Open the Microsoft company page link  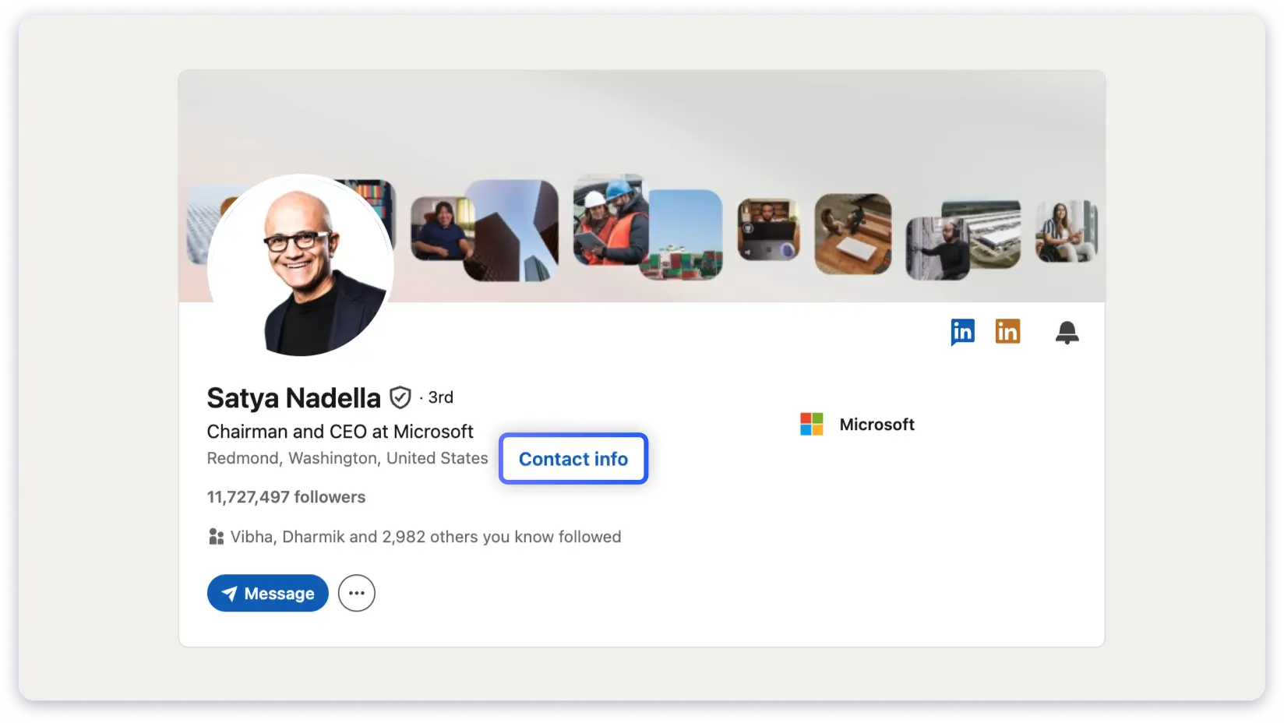pyautogui.click(x=877, y=424)
